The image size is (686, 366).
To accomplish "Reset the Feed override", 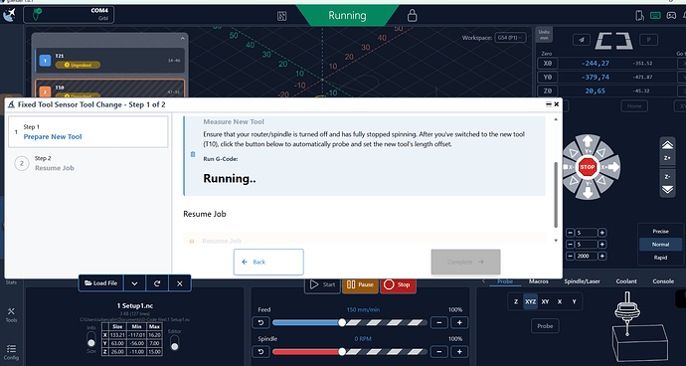I will click(261, 322).
